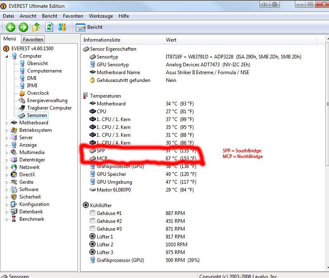Switch to the Favoriten tab
Viewport: 329px width, 278px height.
point(33,40)
